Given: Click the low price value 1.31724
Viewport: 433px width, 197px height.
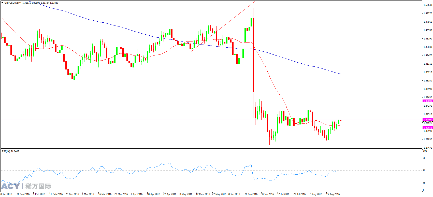Looking at the screenshot, I should [45, 3].
